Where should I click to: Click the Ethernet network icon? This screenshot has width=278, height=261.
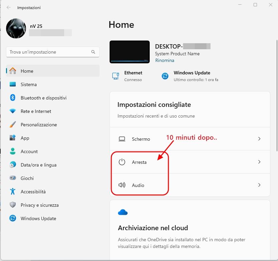(x=116, y=76)
